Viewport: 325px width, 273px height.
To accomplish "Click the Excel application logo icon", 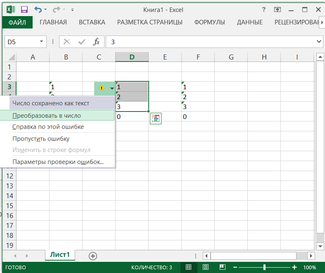I will (x=11, y=9).
